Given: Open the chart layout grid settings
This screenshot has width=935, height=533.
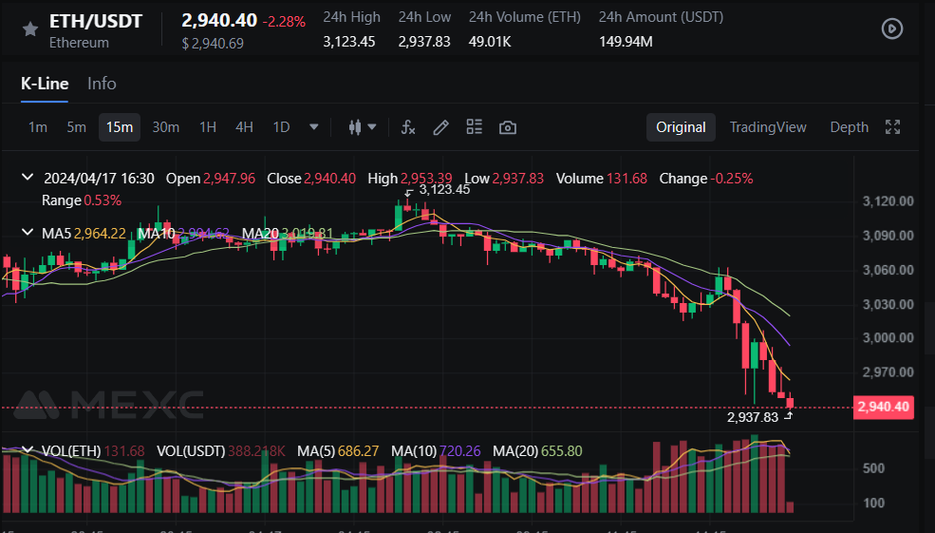Looking at the screenshot, I should click(474, 126).
